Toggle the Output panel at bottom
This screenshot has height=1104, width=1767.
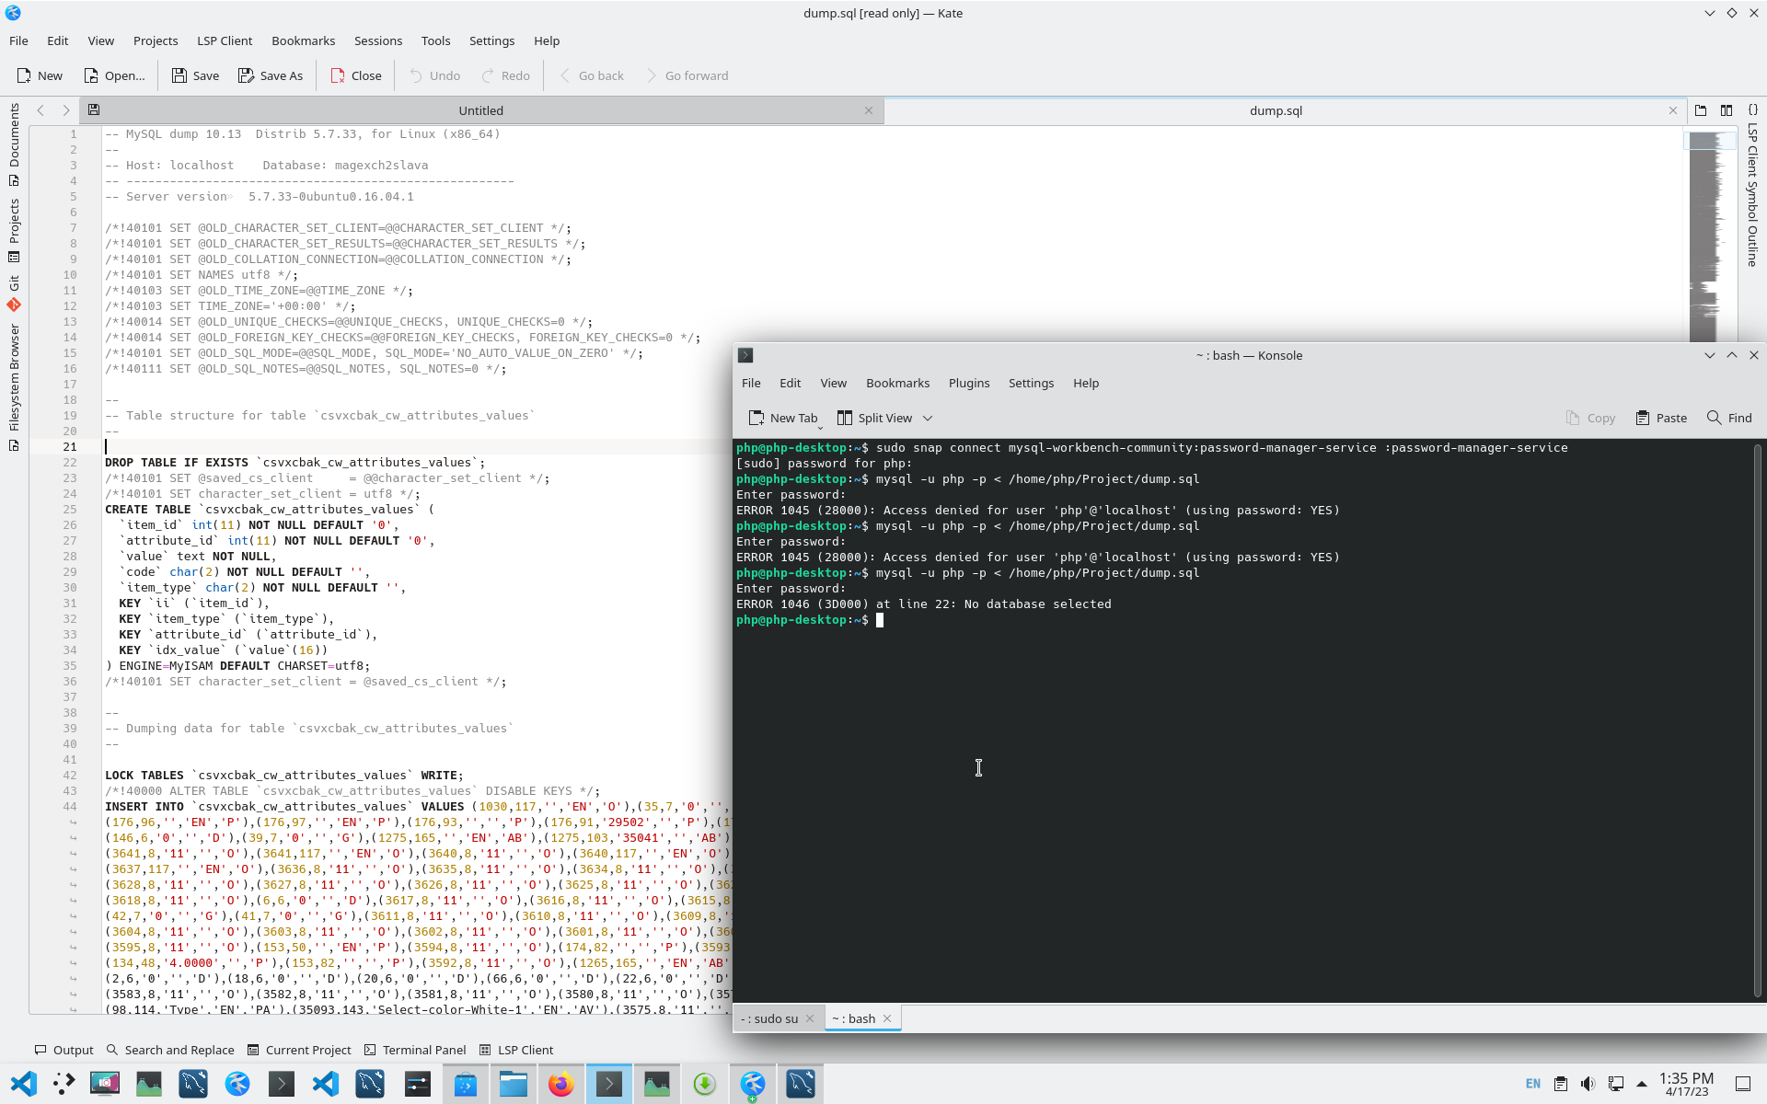coord(64,1050)
